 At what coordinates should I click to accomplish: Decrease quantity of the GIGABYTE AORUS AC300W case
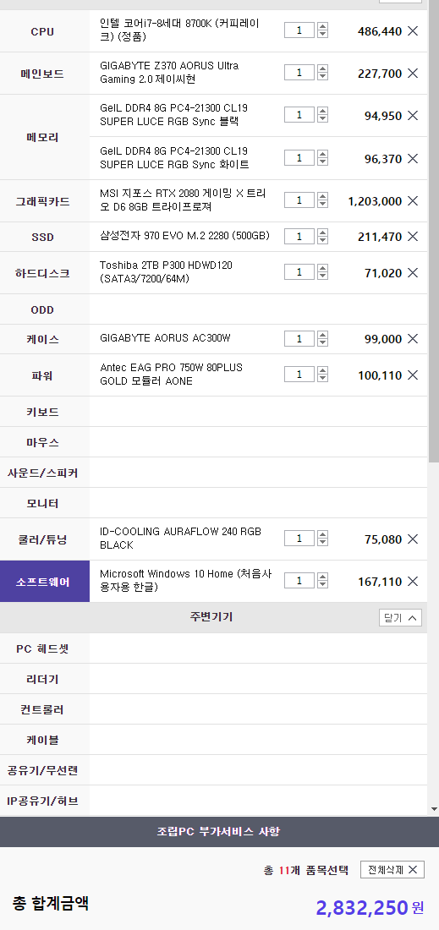coord(322,342)
